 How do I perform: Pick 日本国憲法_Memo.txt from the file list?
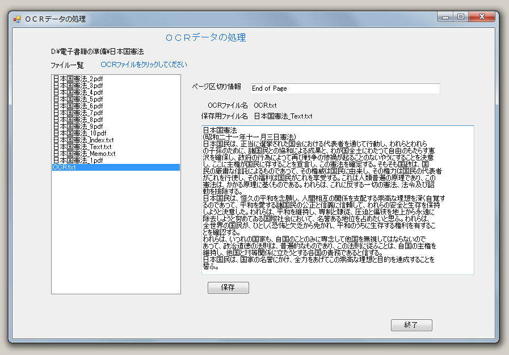(83, 154)
